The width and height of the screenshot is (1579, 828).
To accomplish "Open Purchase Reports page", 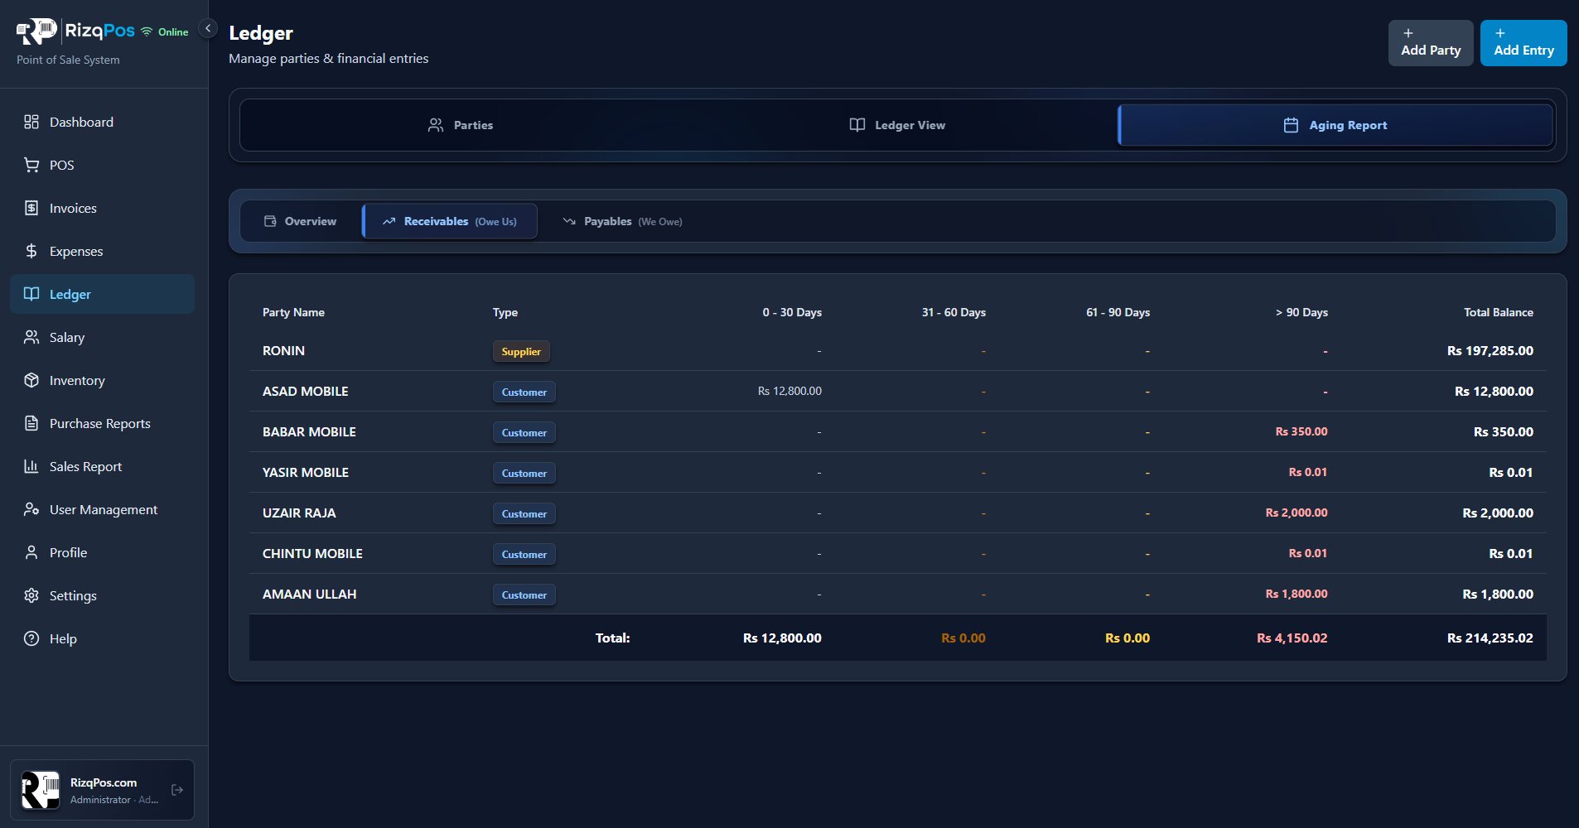I will (x=102, y=423).
